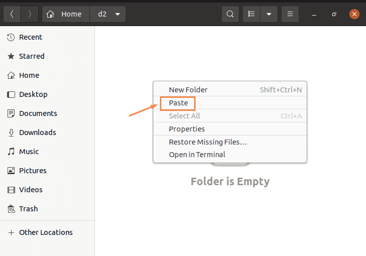Click the plus icon for Other Locations
Screen dimensions: 366x256
tap(11, 232)
